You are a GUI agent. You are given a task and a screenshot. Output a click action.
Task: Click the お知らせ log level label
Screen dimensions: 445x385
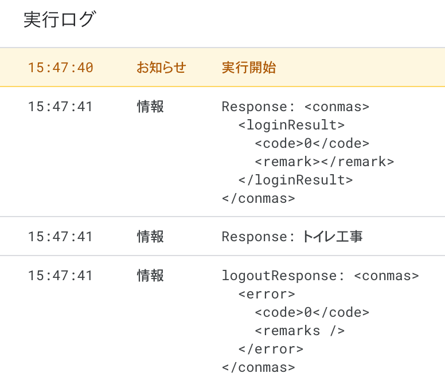click(161, 68)
